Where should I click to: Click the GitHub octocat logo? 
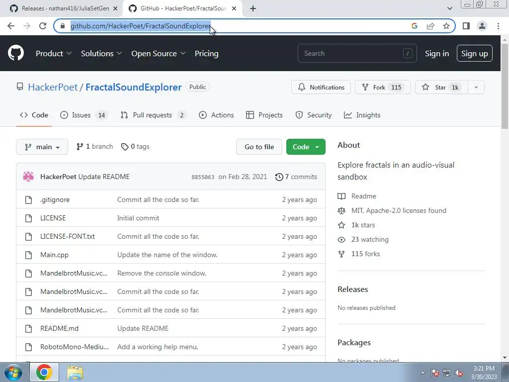15,53
